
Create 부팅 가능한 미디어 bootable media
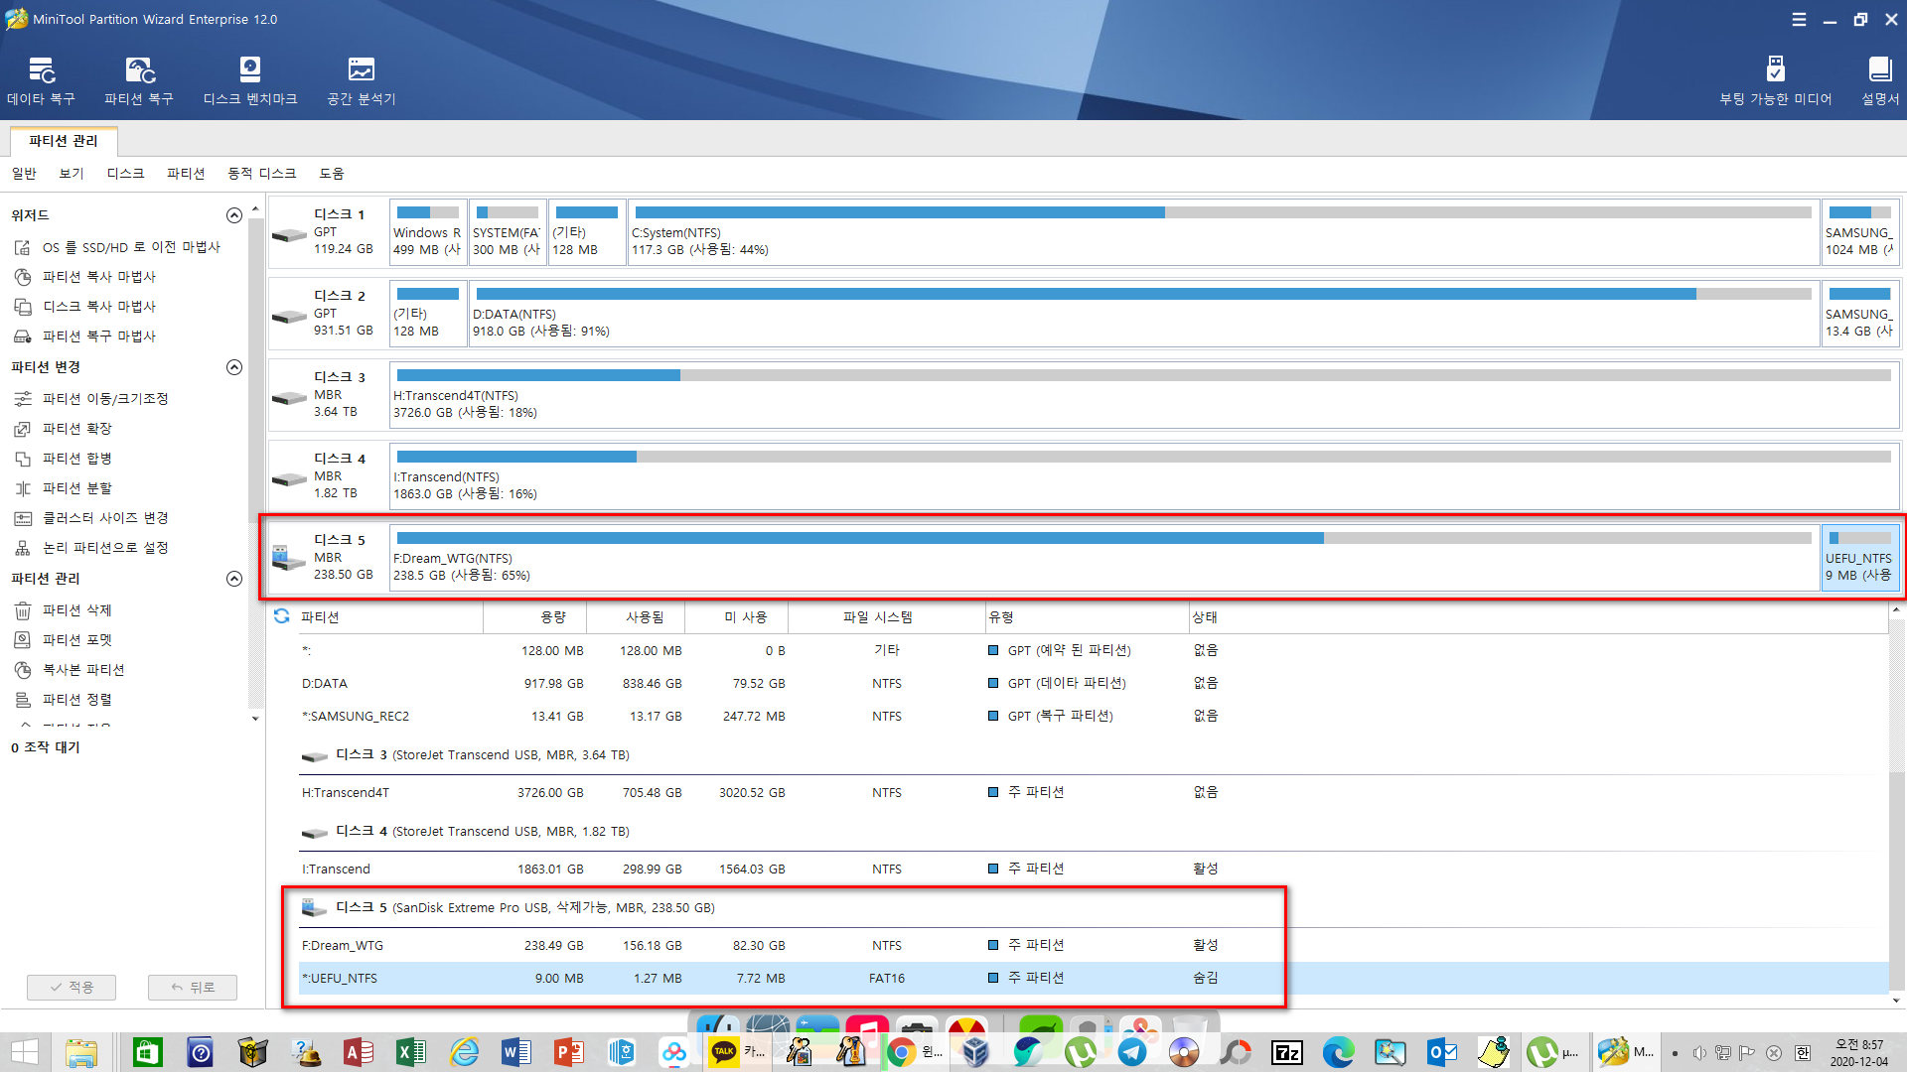tap(1776, 80)
